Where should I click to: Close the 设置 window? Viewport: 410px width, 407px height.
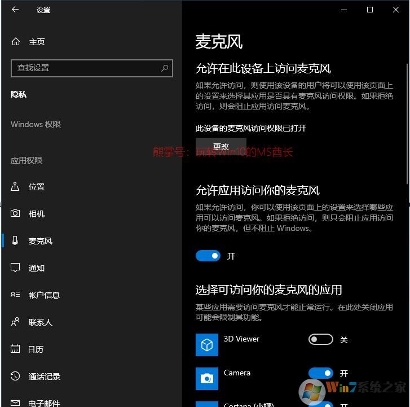click(x=395, y=10)
